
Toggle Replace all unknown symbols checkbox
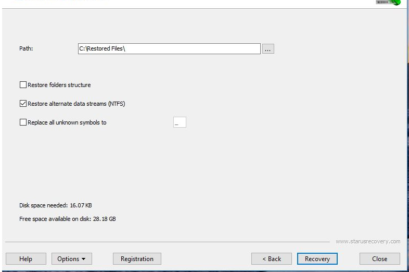tap(23, 122)
